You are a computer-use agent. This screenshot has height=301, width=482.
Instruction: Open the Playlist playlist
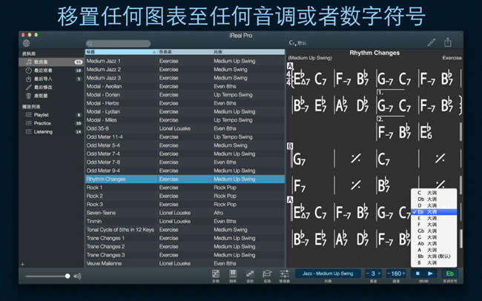[42, 115]
